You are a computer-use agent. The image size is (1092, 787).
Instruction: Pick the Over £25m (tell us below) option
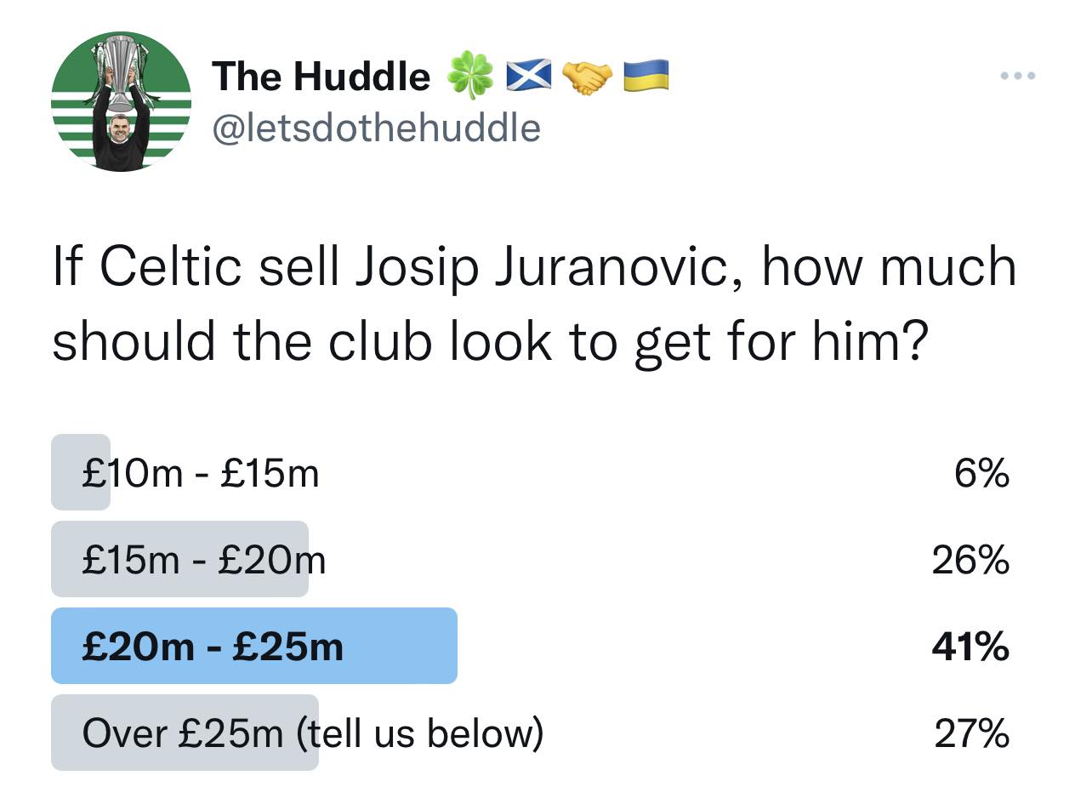(x=311, y=733)
